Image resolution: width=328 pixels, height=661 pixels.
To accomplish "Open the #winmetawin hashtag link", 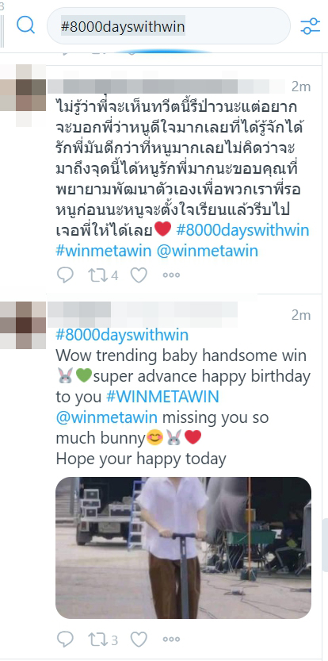I will click(x=103, y=251).
